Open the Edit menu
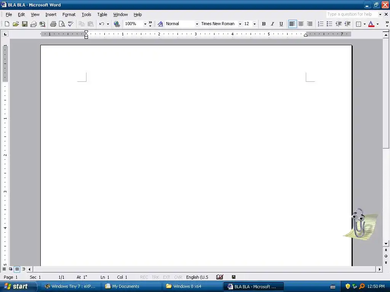Screen dimensions: 390x292 [x=21, y=14]
